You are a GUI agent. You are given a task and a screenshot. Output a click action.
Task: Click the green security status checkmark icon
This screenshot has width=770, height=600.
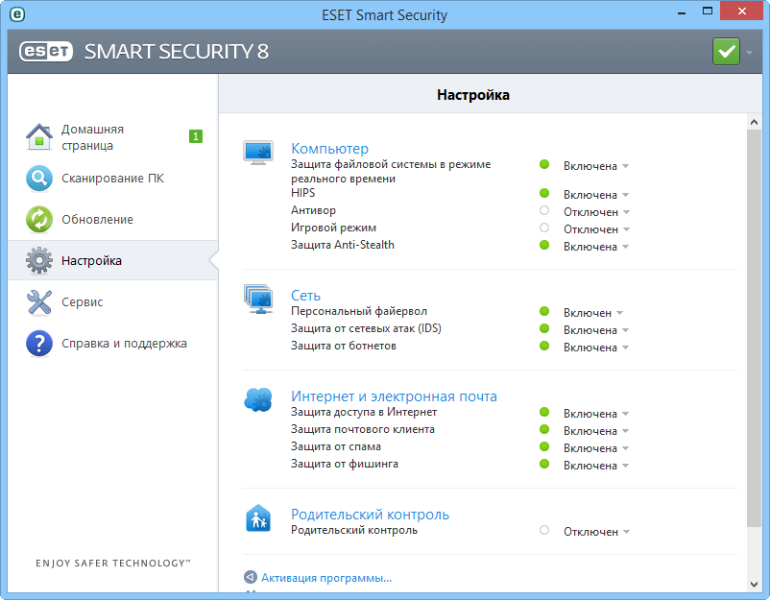(x=726, y=51)
